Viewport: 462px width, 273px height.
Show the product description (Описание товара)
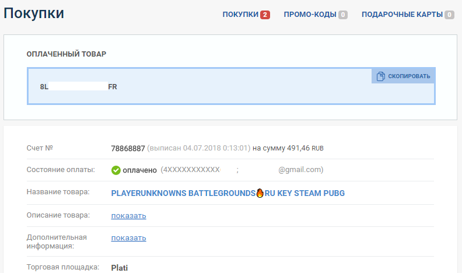[x=128, y=216]
